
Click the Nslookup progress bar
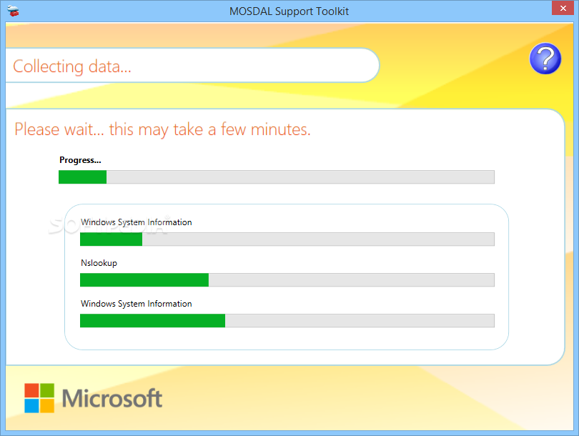287,280
